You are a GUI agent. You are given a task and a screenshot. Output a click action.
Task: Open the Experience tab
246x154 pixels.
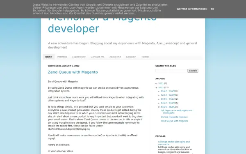(x=79, y=57)
